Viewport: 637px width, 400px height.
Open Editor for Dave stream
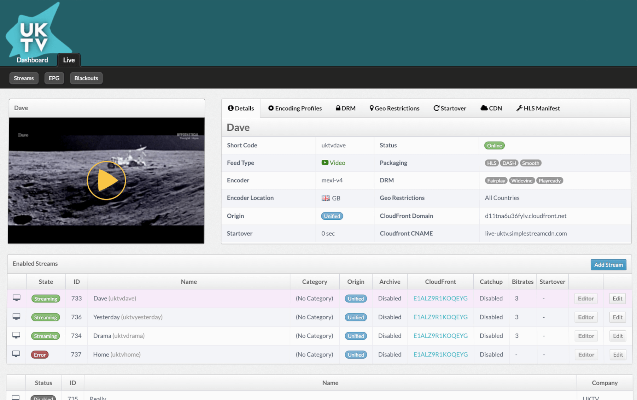586,299
